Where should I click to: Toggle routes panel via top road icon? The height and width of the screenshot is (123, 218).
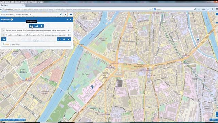point(71,14)
